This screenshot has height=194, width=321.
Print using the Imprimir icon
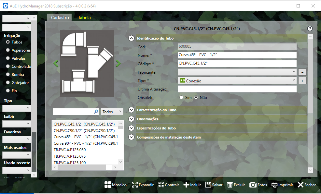coord(275,185)
